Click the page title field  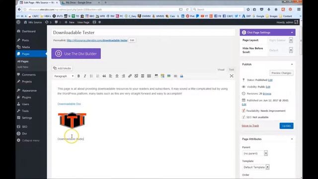click(x=143, y=32)
